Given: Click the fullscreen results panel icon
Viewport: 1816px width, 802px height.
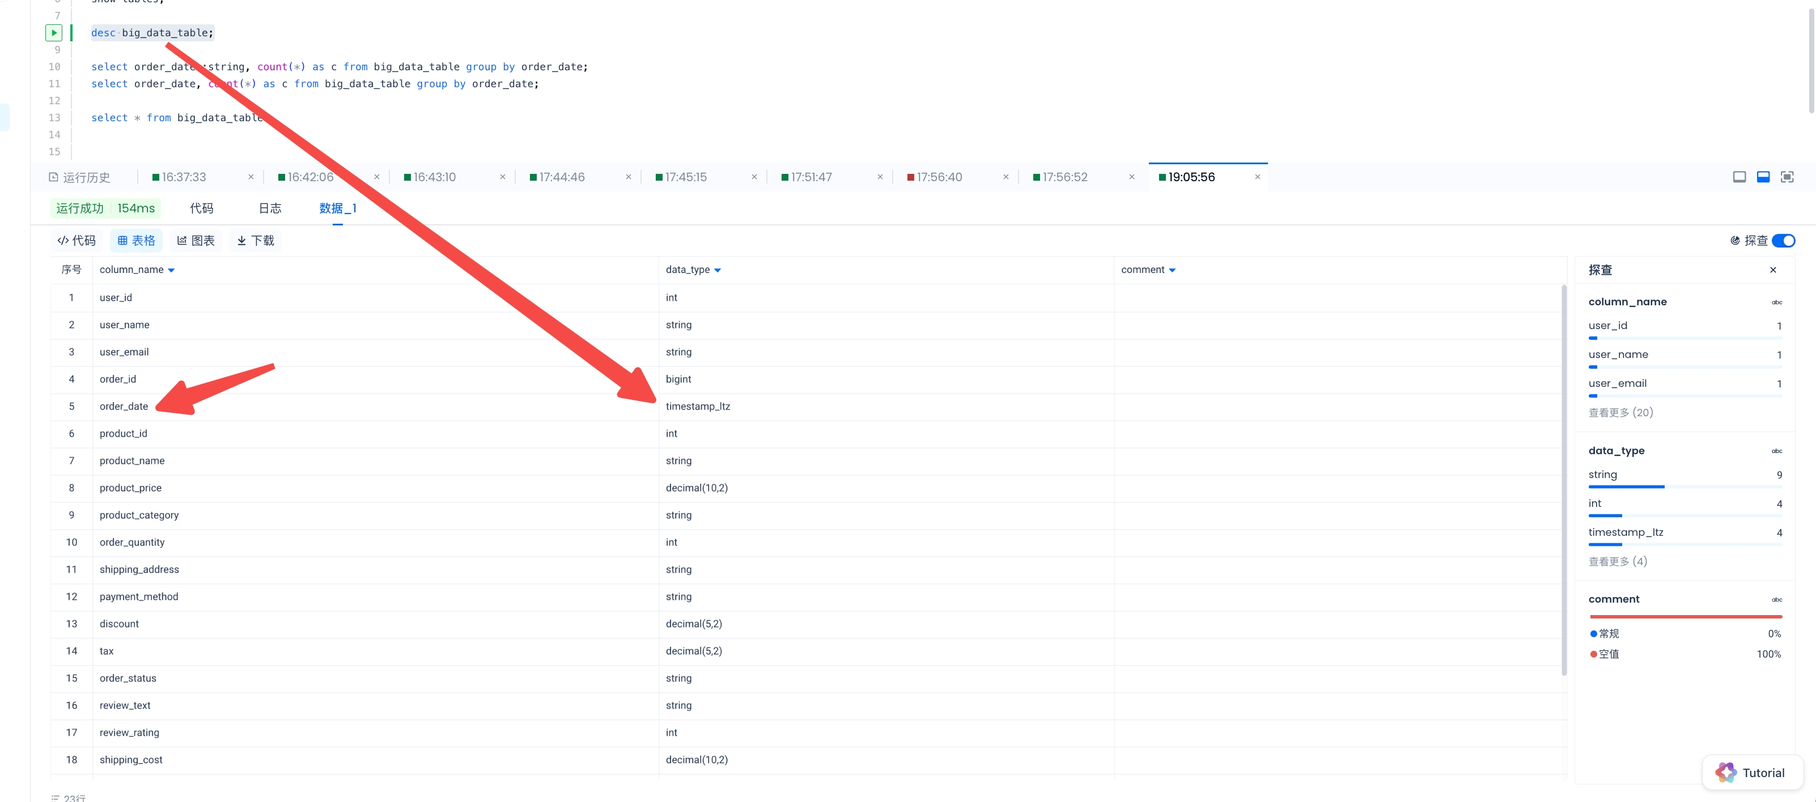Looking at the screenshot, I should [1787, 177].
